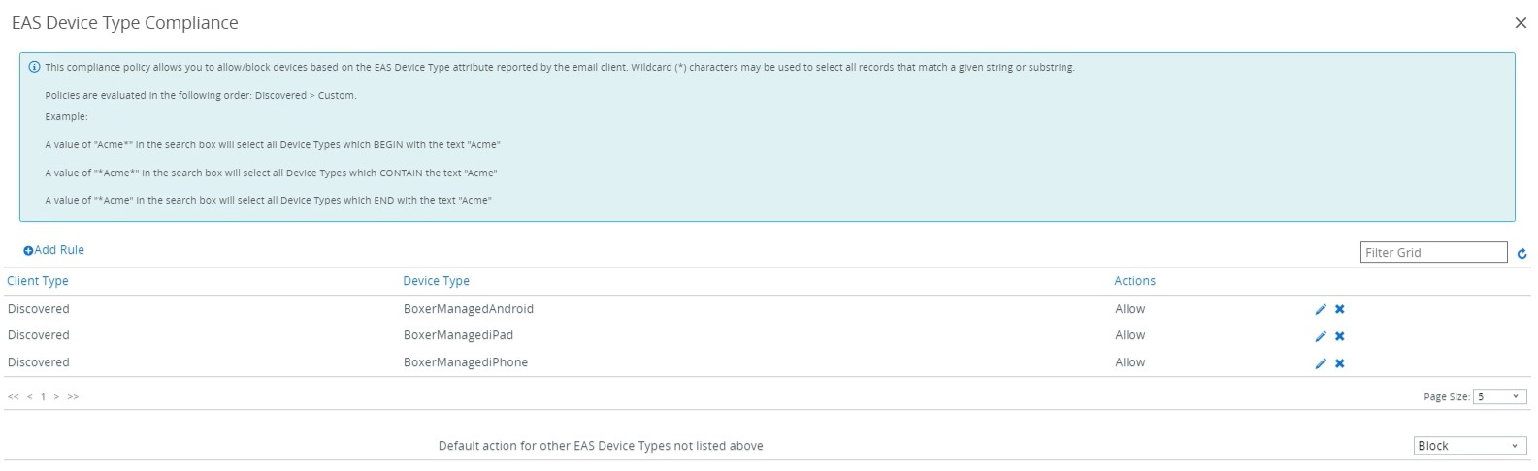Sort by the Client Type column header
This screenshot has height=471, width=1538.
click(x=38, y=281)
